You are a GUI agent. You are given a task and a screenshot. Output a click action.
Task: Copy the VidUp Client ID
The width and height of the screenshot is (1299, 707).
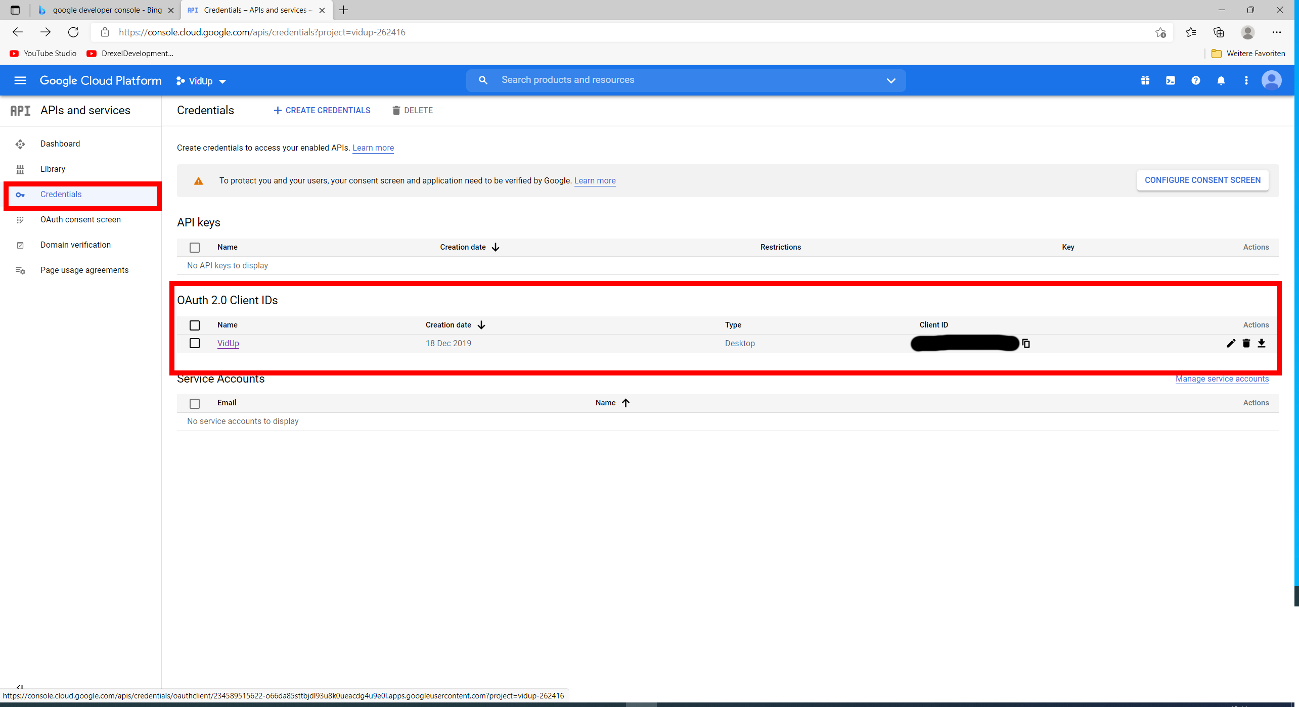pyautogui.click(x=1026, y=344)
